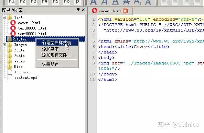Open toc.ncx file
204x133 pixels.
tap(22, 72)
